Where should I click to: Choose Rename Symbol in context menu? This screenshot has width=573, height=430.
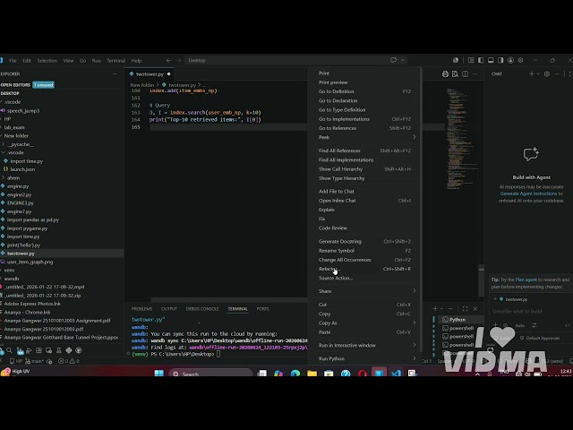(x=364, y=251)
